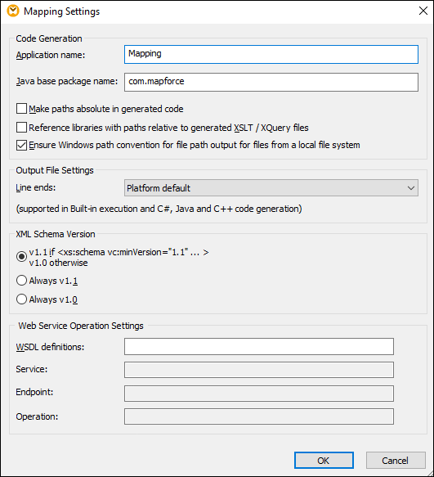Choose Always v1.1 schema version
The height and width of the screenshot is (477, 434).
click(x=21, y=281)
